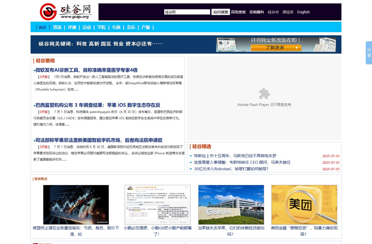Viewport: 372px width, 244px height.
Task: Open 原硅奖 link in header
Action: (x=288, y=12)
